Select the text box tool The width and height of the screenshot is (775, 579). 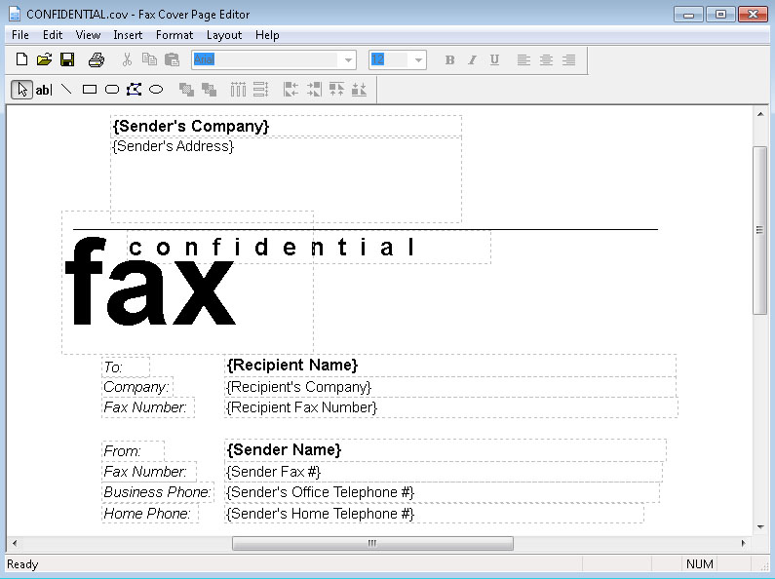[44, 90]
